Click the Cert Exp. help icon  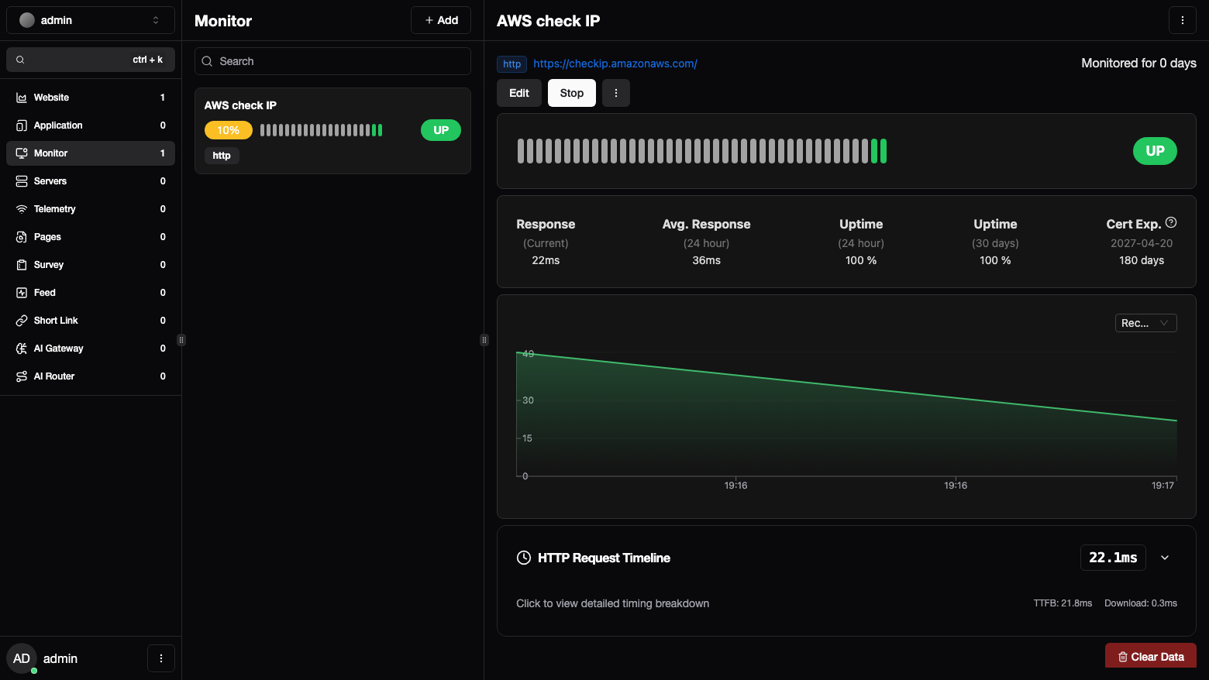click(1171, 222)
